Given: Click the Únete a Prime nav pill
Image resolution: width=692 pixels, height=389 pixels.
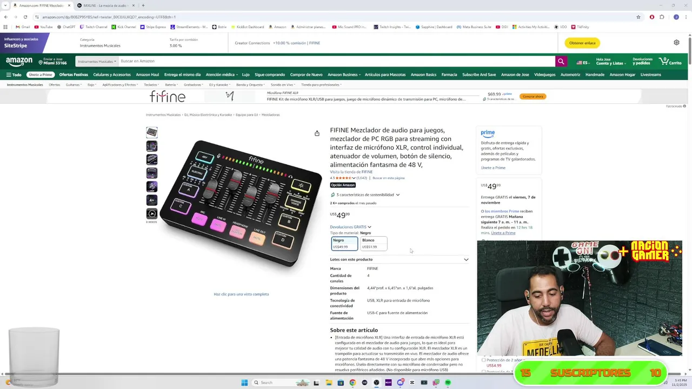Looking at the screenshot, I should tap(41, 75).
